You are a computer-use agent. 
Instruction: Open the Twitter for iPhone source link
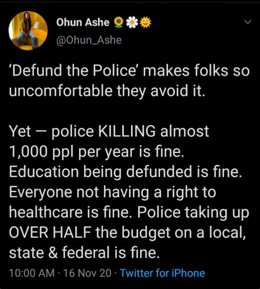pyautogui.click(x=162, y=273)
